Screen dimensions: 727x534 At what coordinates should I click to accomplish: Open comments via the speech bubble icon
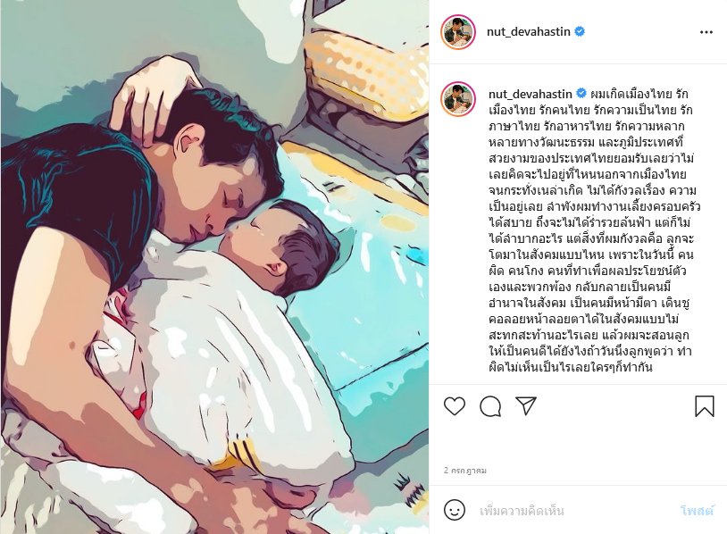[490, 406]
